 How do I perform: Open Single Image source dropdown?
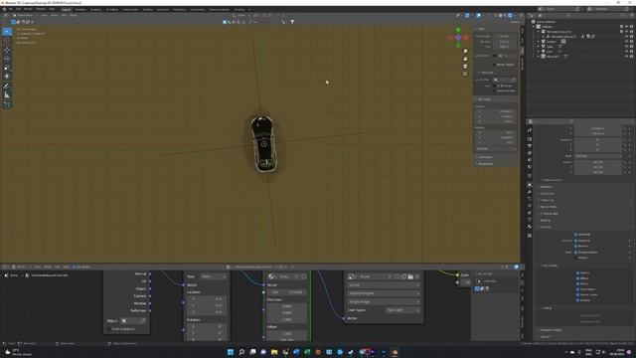coord(384,301)
